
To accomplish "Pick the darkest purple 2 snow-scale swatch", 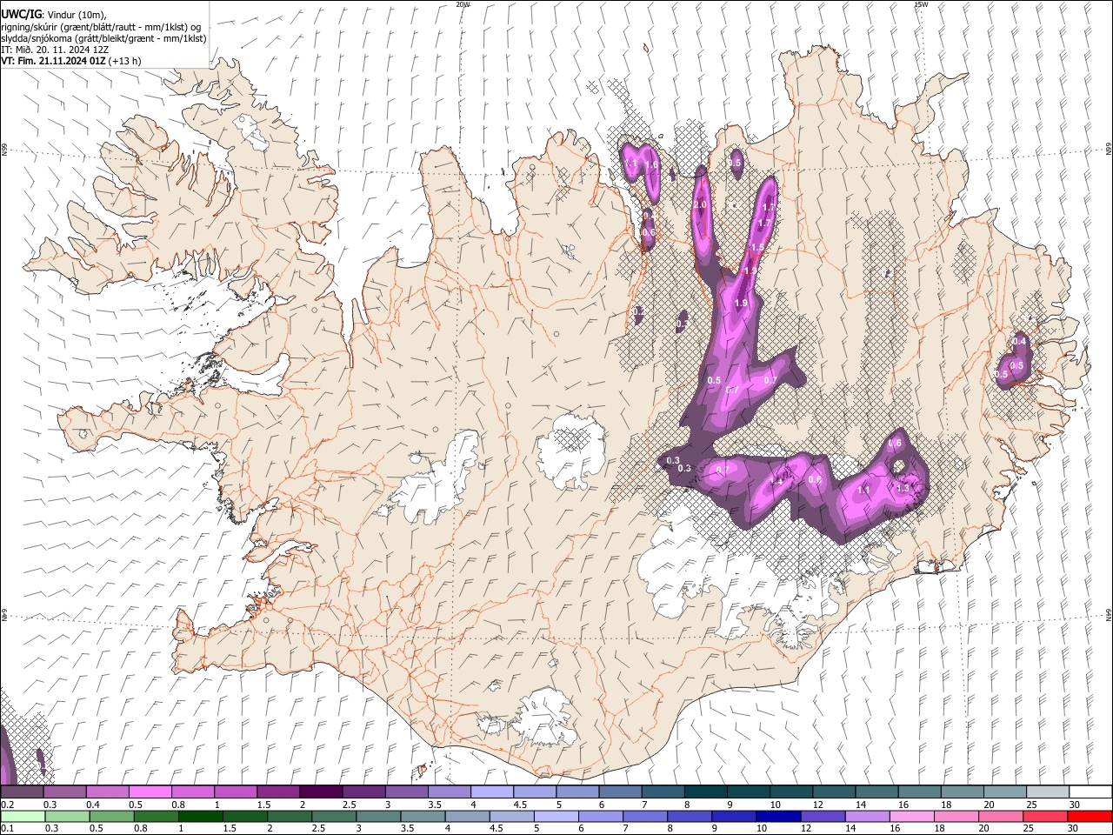I will point(321,792).
